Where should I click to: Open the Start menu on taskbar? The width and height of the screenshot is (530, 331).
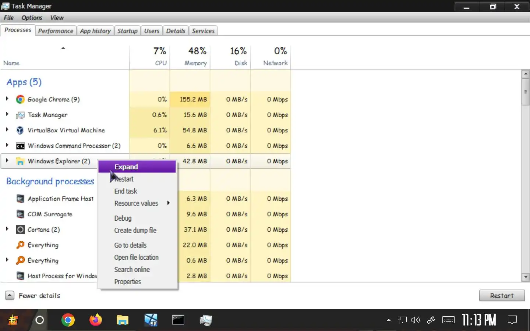(x=13, y=320)
